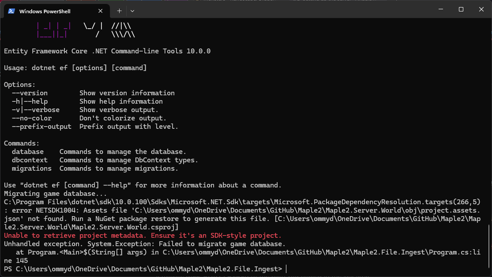Viewport: 492px width, 277px height.
Task: Maximize the terminal window
Action: [x=461, y=9]
